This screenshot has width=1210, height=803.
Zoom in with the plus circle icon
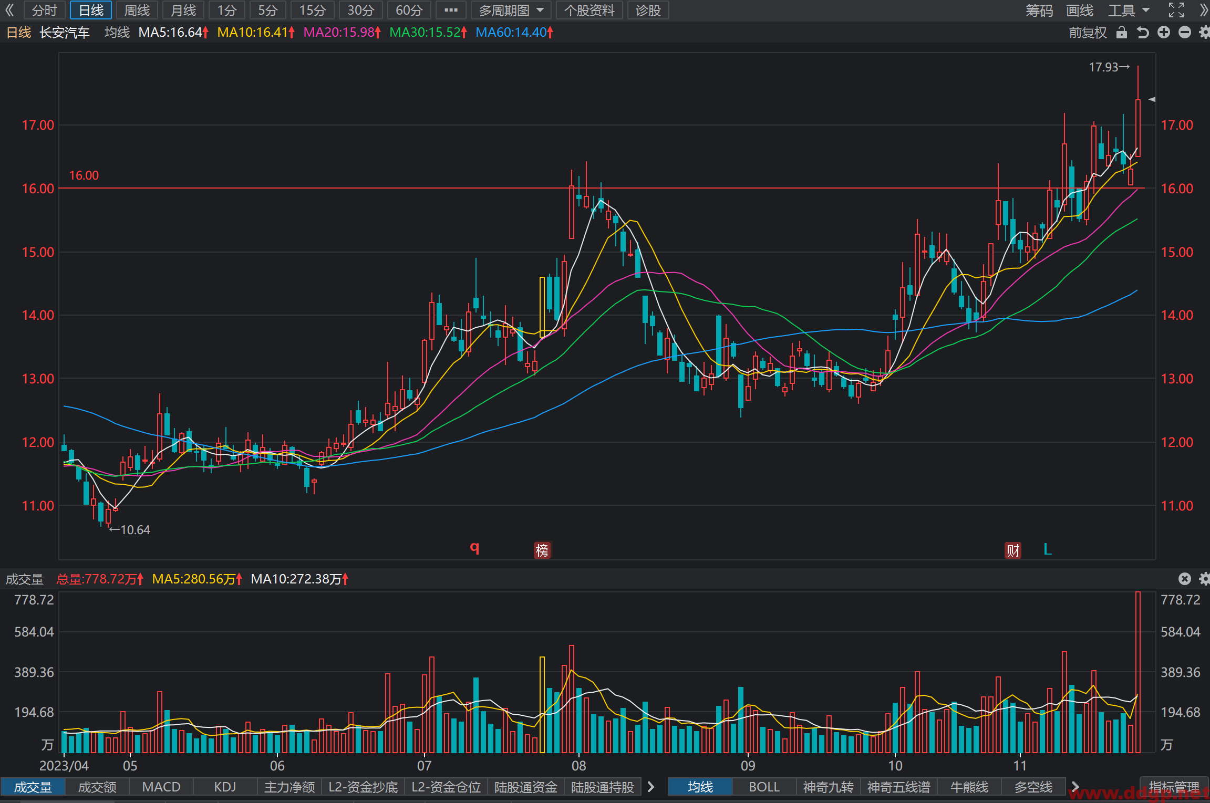[1164, 33]
